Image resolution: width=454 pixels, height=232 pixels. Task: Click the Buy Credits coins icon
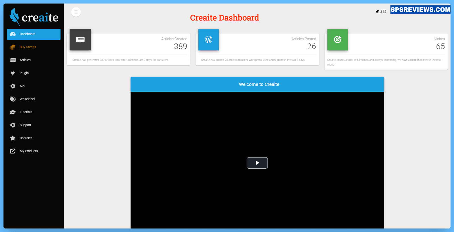pyautogui.click(x=13, y=47)
